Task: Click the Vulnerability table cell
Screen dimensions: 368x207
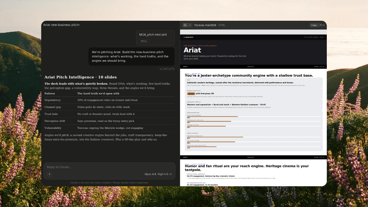Action: tap(53, 128)
